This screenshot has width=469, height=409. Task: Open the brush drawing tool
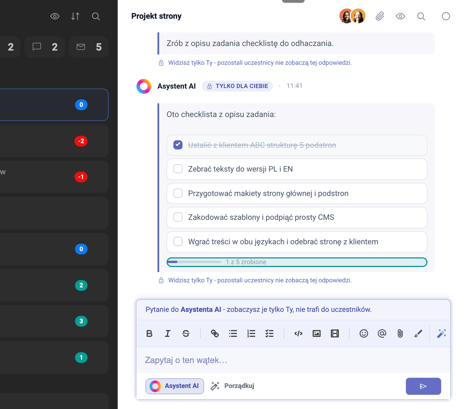click(418, 333)
